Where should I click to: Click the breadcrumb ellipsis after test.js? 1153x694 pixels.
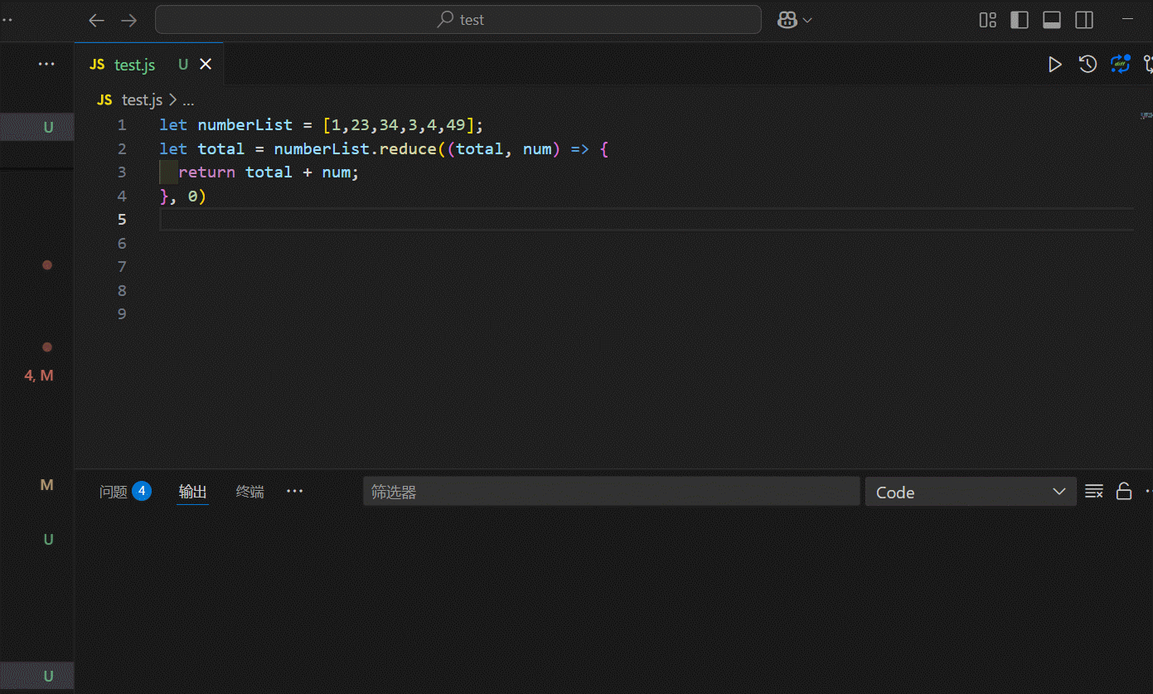188,100
